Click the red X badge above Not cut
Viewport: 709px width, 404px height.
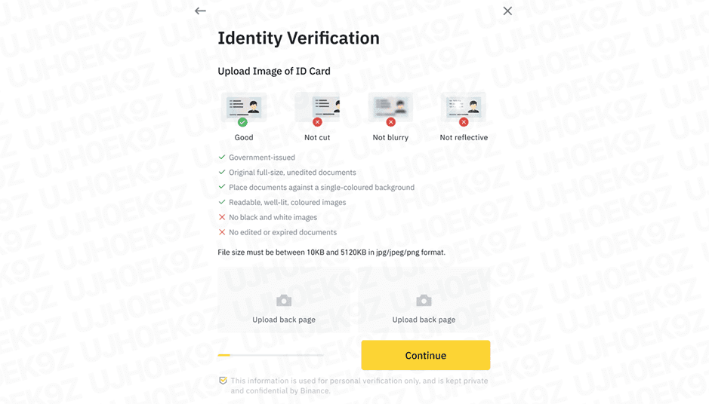point(317,122)
